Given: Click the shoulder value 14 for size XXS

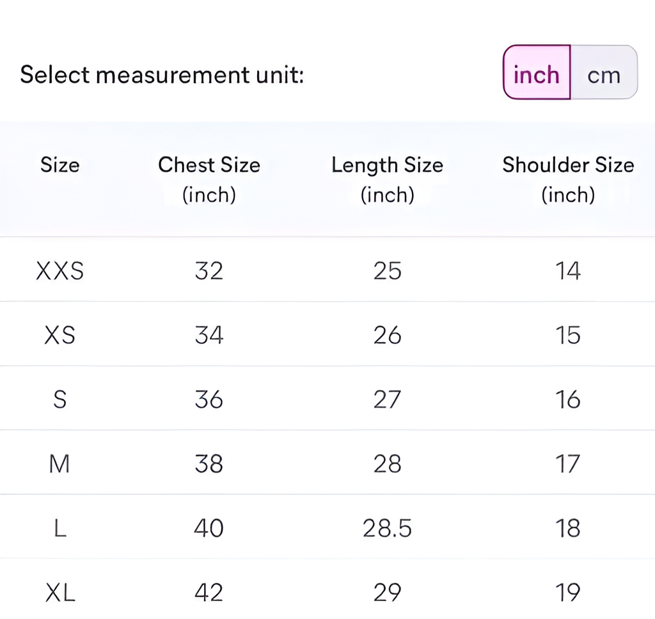Looking at the screenshot, I should point(568,270).
